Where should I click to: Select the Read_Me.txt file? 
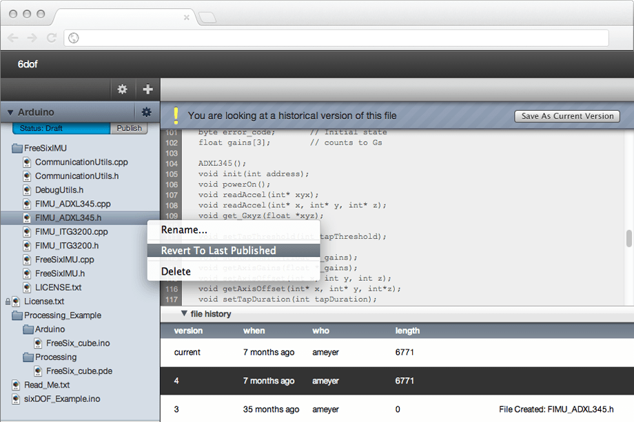point(47,385)
